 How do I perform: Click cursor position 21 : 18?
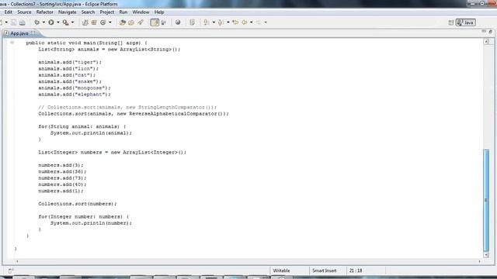[x=356, y=270]
